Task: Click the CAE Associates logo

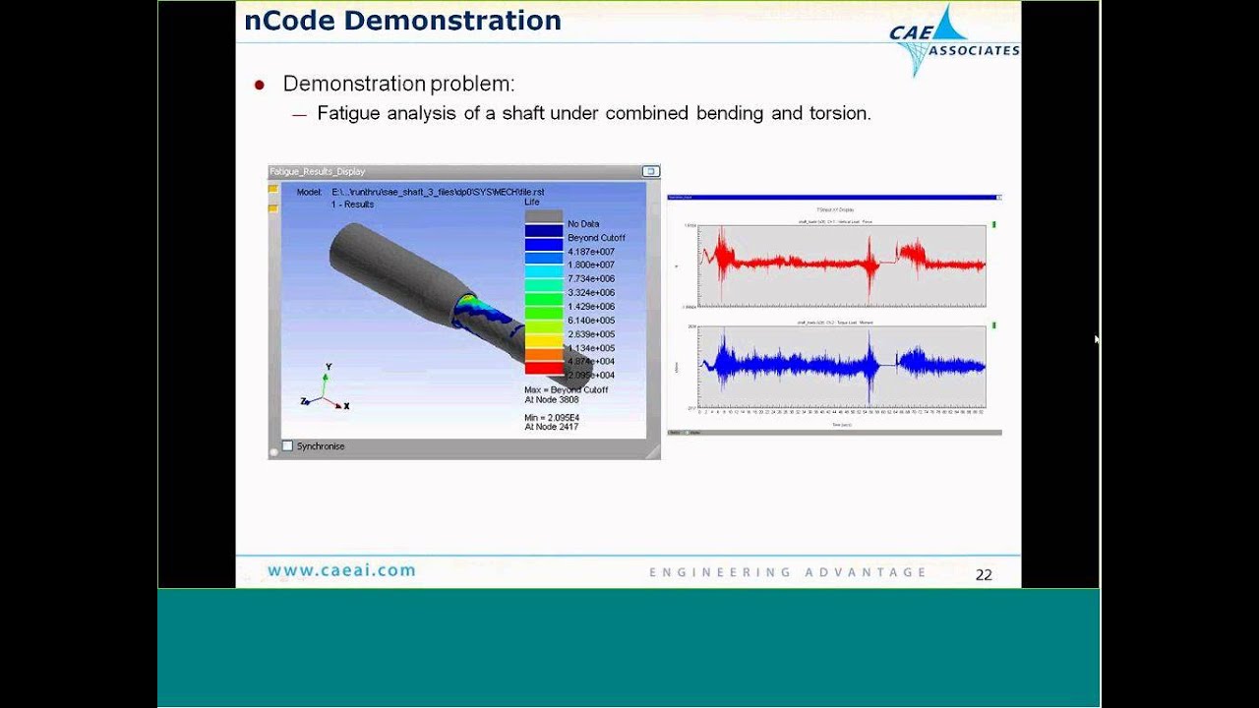Action: click(x=953, y=40)
